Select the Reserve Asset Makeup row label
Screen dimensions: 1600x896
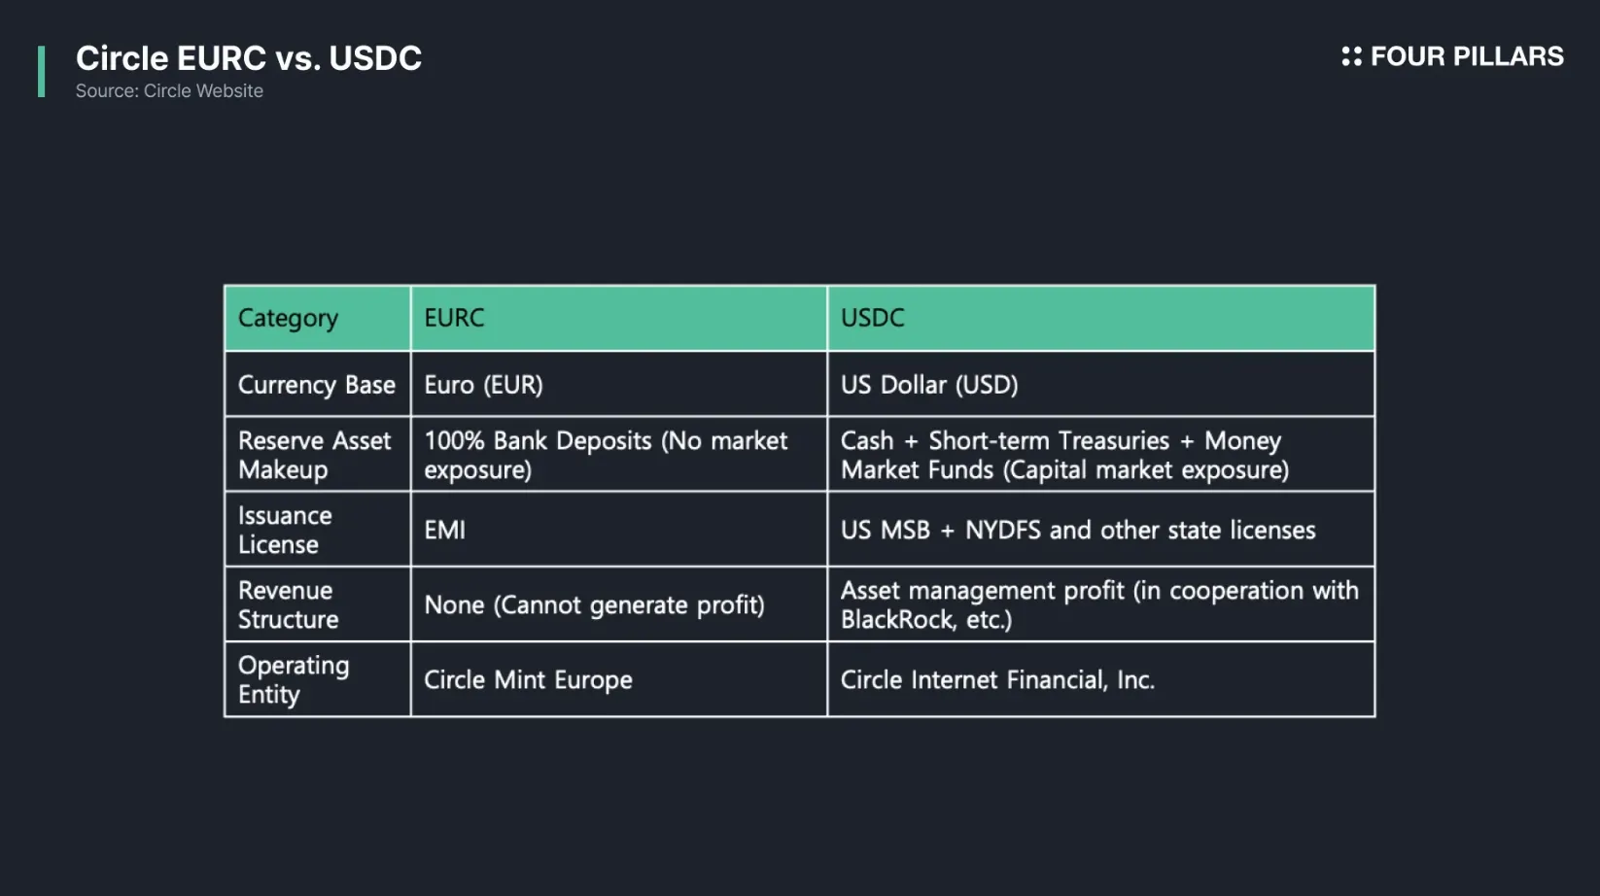click(x=318, y=455)
